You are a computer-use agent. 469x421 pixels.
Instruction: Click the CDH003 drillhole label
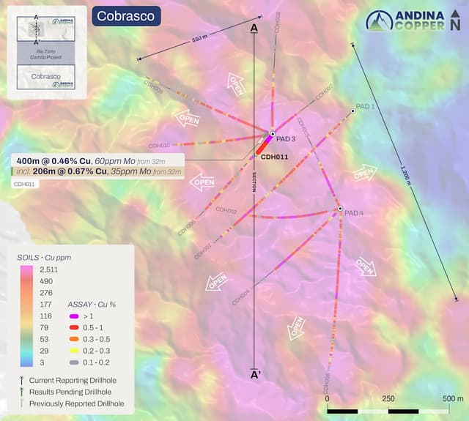point(303,128)
